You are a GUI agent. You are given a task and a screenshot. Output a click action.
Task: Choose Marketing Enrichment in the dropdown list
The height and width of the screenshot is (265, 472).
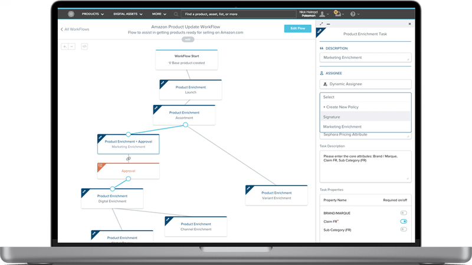click(x=365, y=127)
